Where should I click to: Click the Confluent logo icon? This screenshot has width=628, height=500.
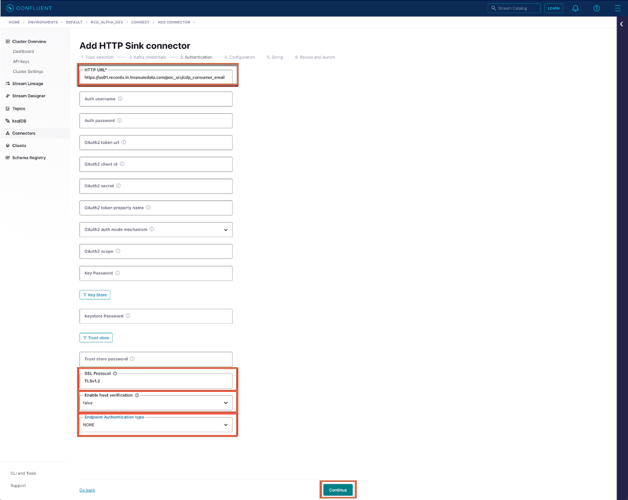click(10, 8)
